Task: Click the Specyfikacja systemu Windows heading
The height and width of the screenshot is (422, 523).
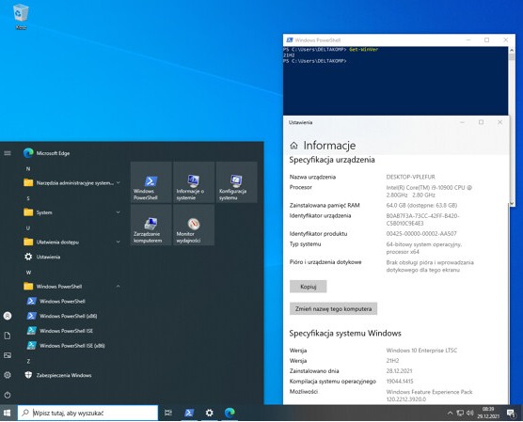Action: (345, 334)
